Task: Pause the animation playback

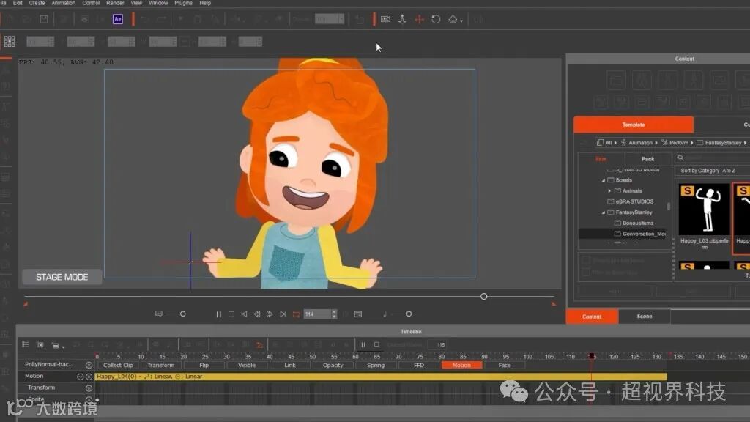Action: 218,314
